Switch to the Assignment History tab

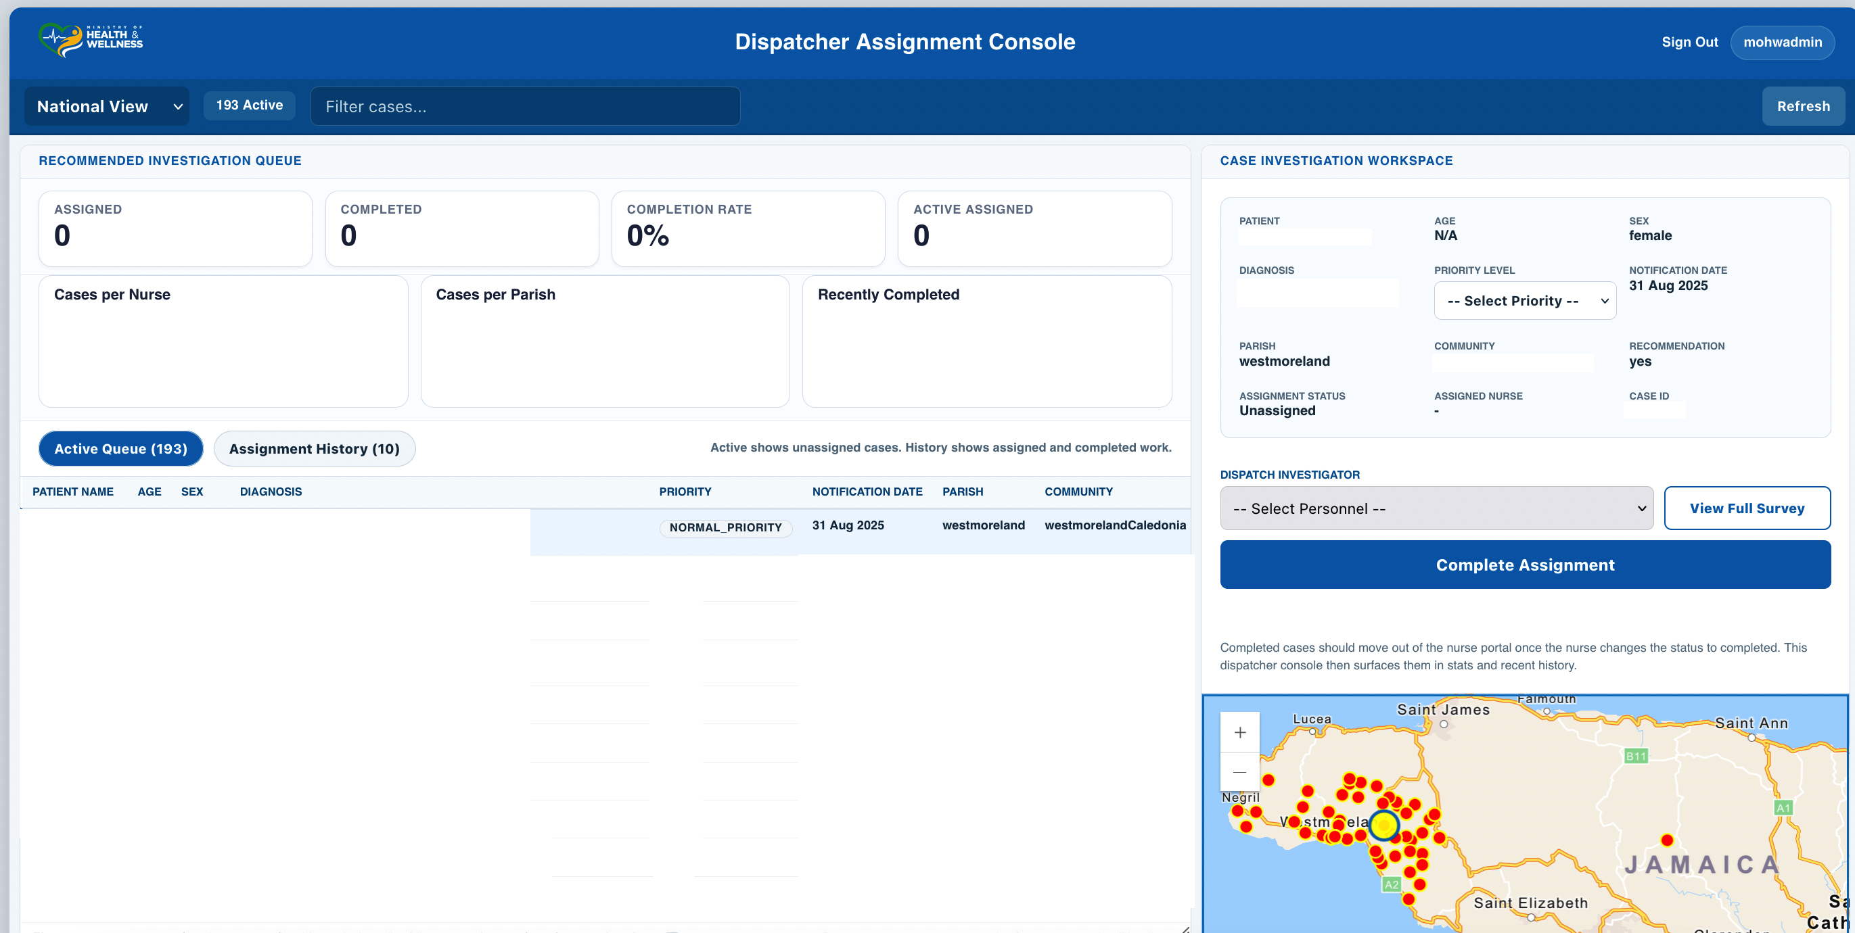(314, 448)
